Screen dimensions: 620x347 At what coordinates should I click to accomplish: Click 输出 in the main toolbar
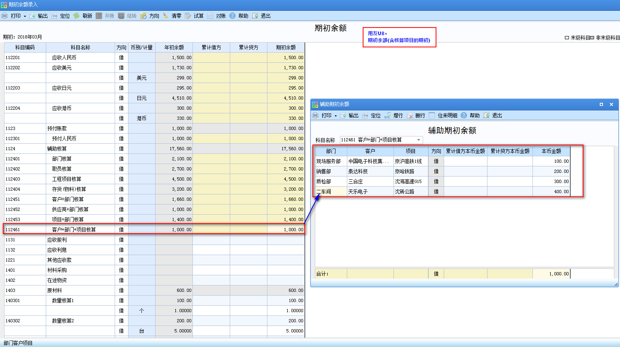(x=38, y=16)
